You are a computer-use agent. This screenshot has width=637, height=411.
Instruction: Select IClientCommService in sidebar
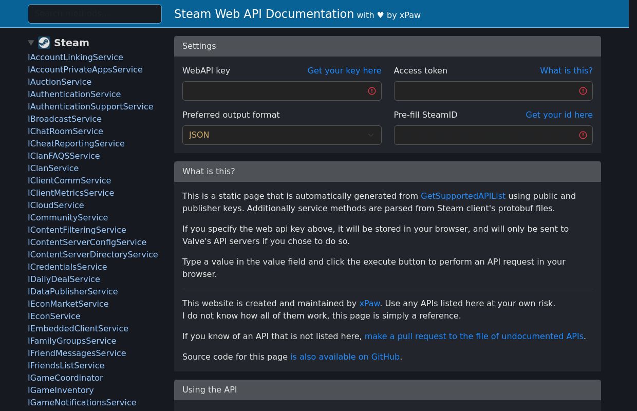[x=69, y=180]
